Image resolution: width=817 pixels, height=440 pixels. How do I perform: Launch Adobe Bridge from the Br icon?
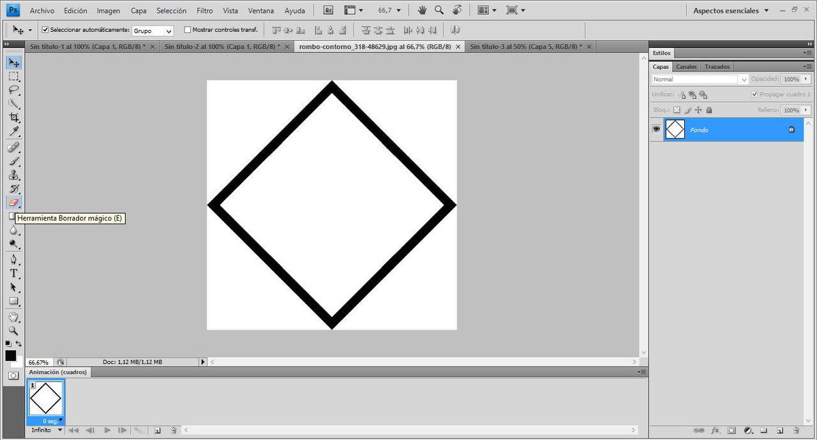tap(328, 10)
